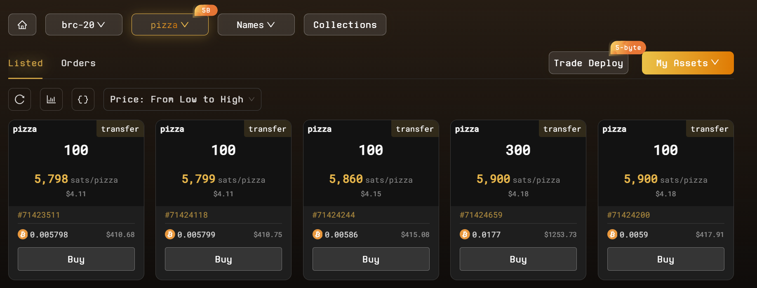757x288 pixels.
Task: Expand the Names dropdown menu
Action: pos(256,25)
